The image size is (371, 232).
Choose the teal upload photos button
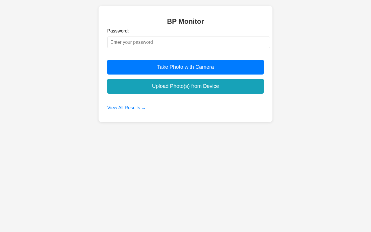[185, 86]
